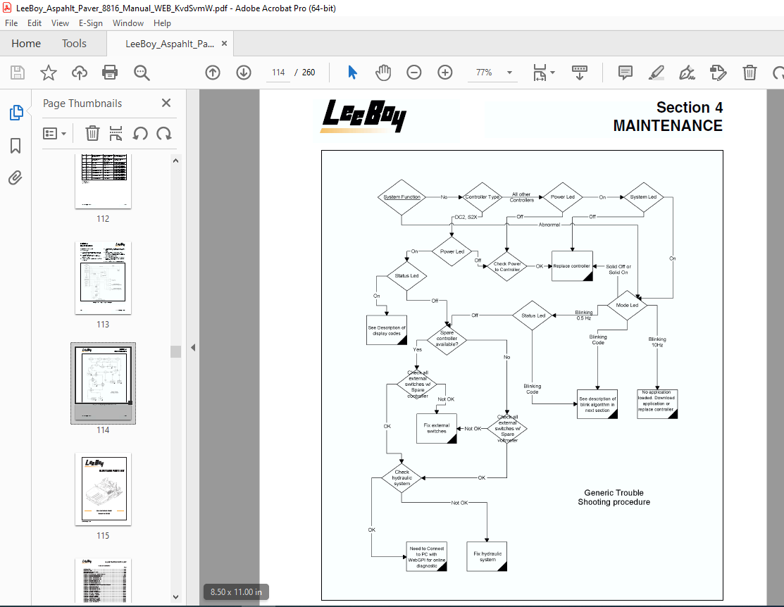
Task: Go to previous page arrow
Action: click(x=213, y=73)
